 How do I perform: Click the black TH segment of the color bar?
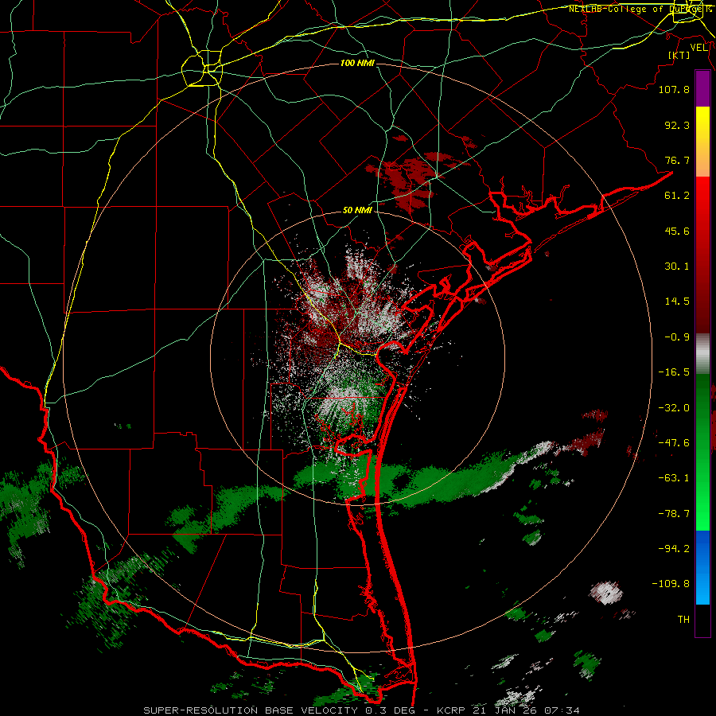coord(702,620)
